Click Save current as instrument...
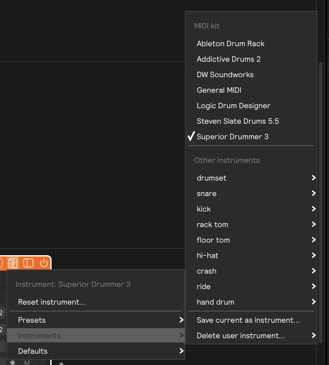 point(251,320)
